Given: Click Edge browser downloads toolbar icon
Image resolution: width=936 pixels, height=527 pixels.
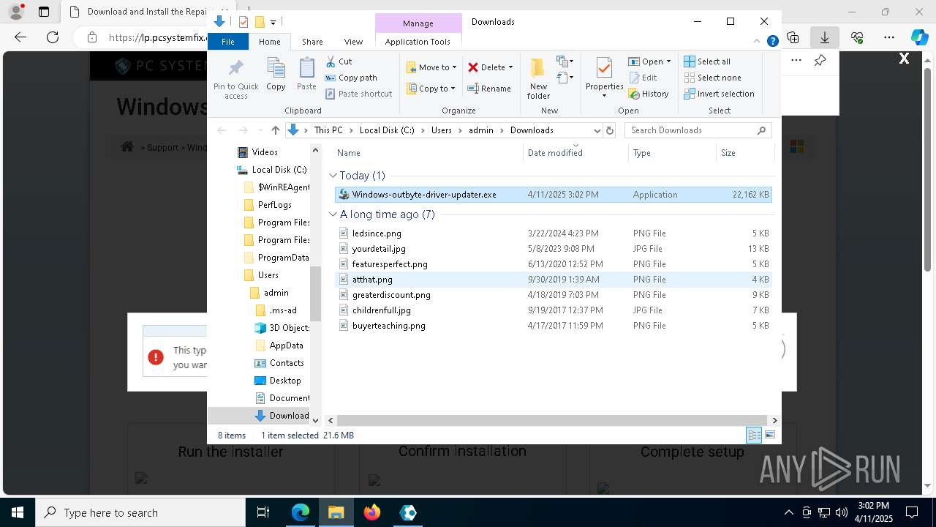Looking at the screenshot, I should [x=824, y=37].
